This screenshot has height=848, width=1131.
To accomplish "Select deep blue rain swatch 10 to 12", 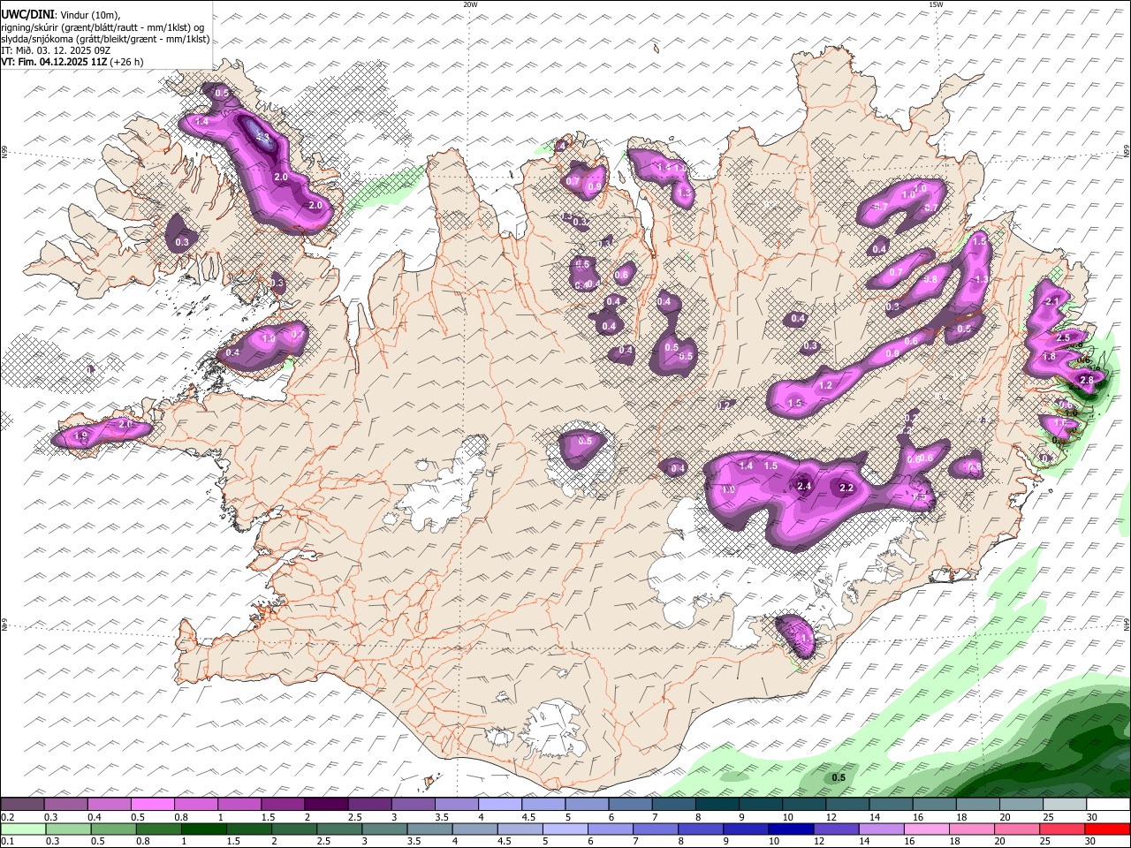I will pyautogui.click(x=790, y=829).
